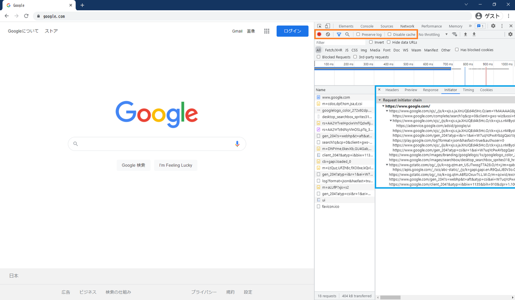
Task: Enable Preserve log checkbox
Action: click(358, 34)
